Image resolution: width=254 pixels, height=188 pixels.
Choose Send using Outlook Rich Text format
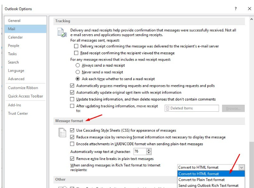[211, 185]
